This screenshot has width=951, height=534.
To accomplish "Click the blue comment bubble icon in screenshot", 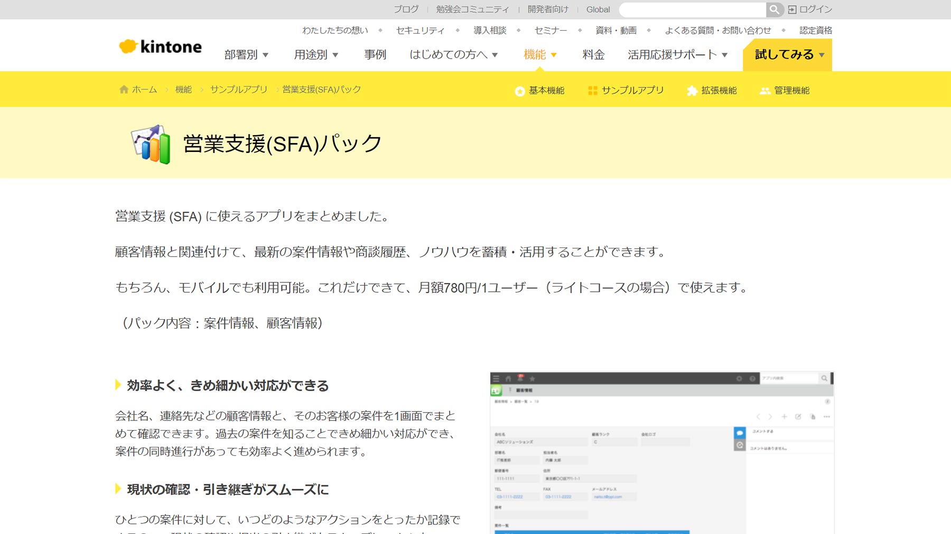I will 740,433.
